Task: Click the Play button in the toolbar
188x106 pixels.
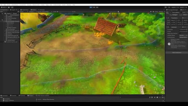Action: (91, 7)
